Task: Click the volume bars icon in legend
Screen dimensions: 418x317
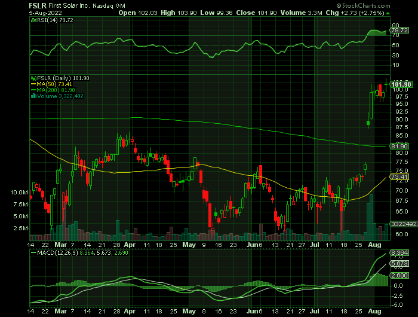Action: click(34, 96)
